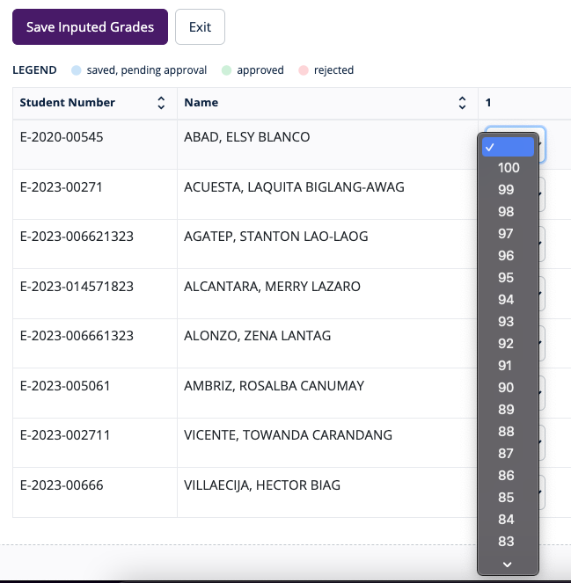Choose grade 95 in the dropdown
The width and height of the screenshot is (571, 583).
point(506,278)
